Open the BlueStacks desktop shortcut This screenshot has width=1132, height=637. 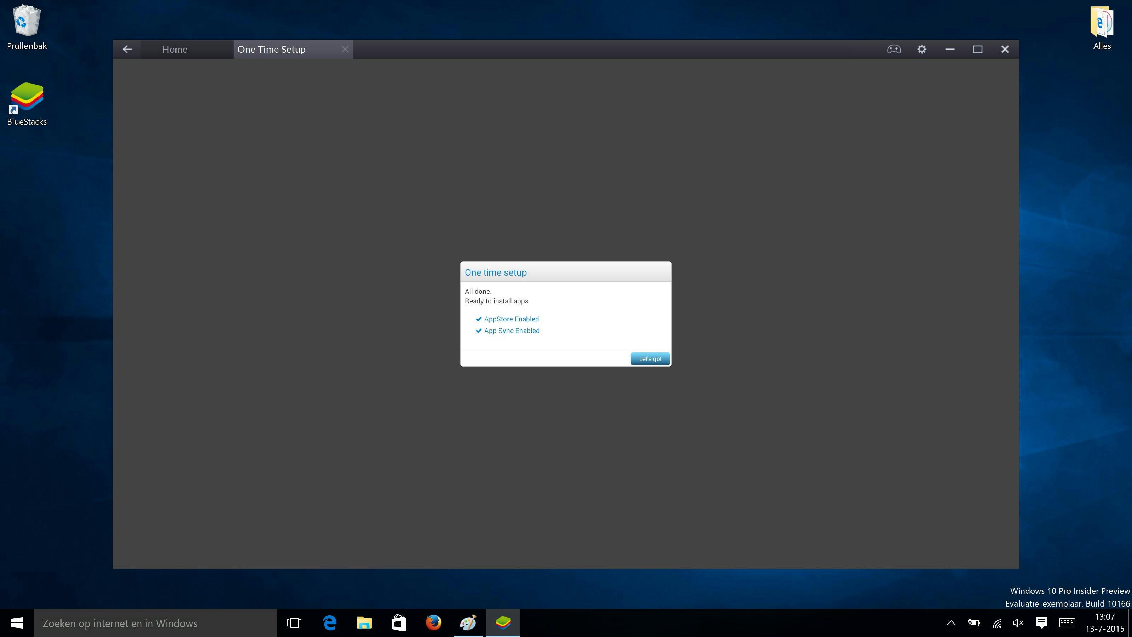click(x=27, y=104)
